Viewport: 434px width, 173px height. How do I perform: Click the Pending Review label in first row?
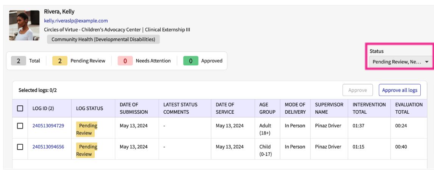86,129
